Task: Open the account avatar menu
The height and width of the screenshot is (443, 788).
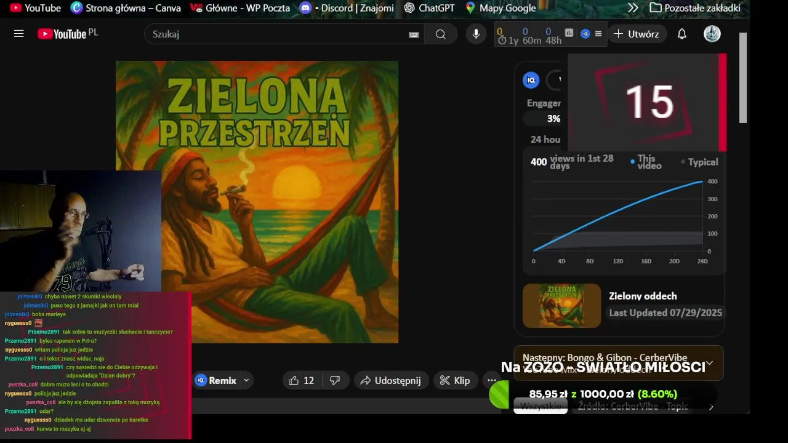Action: click(712, 34)
